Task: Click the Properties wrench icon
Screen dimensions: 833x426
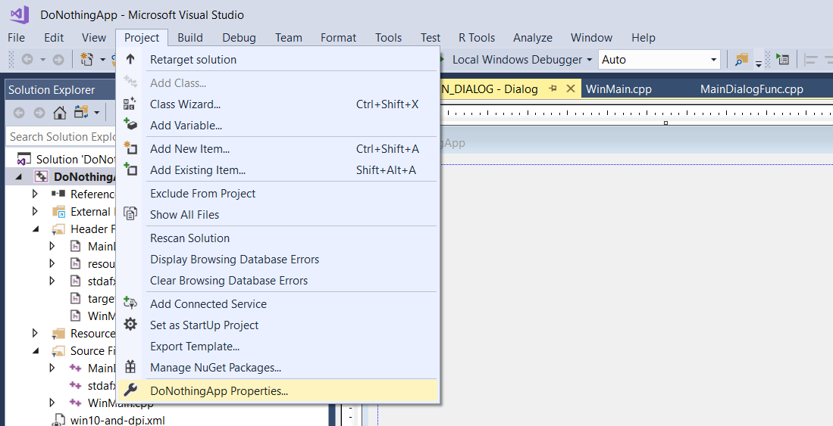Action: 130,390
